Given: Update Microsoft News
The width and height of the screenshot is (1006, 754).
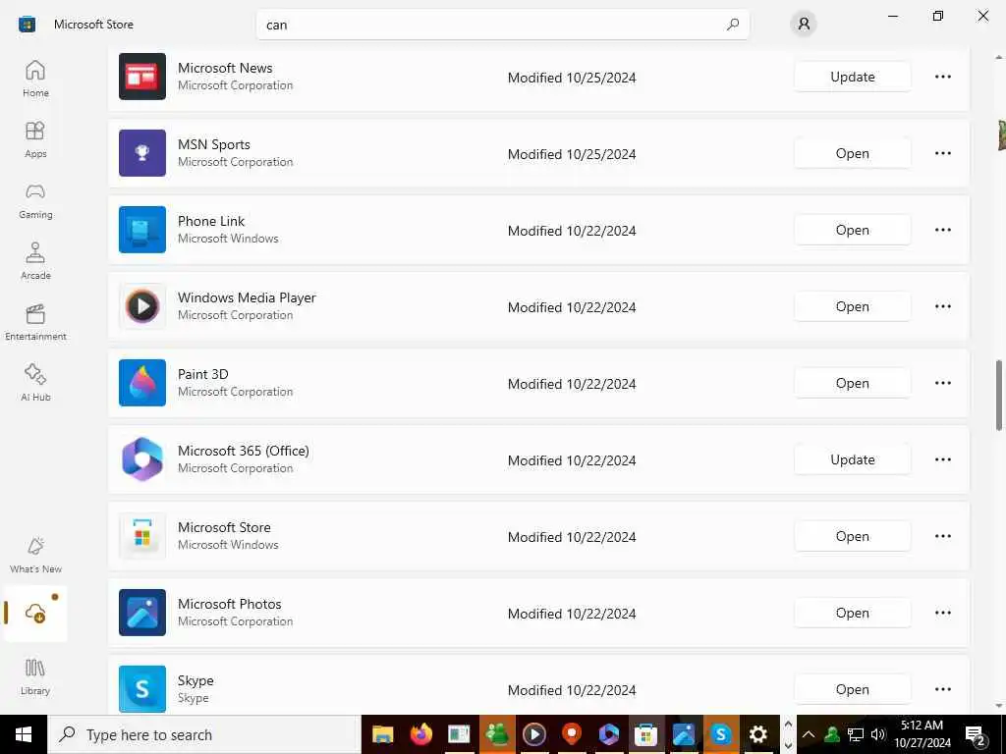Looking at the screenshot, I should [x=852, y=77].
